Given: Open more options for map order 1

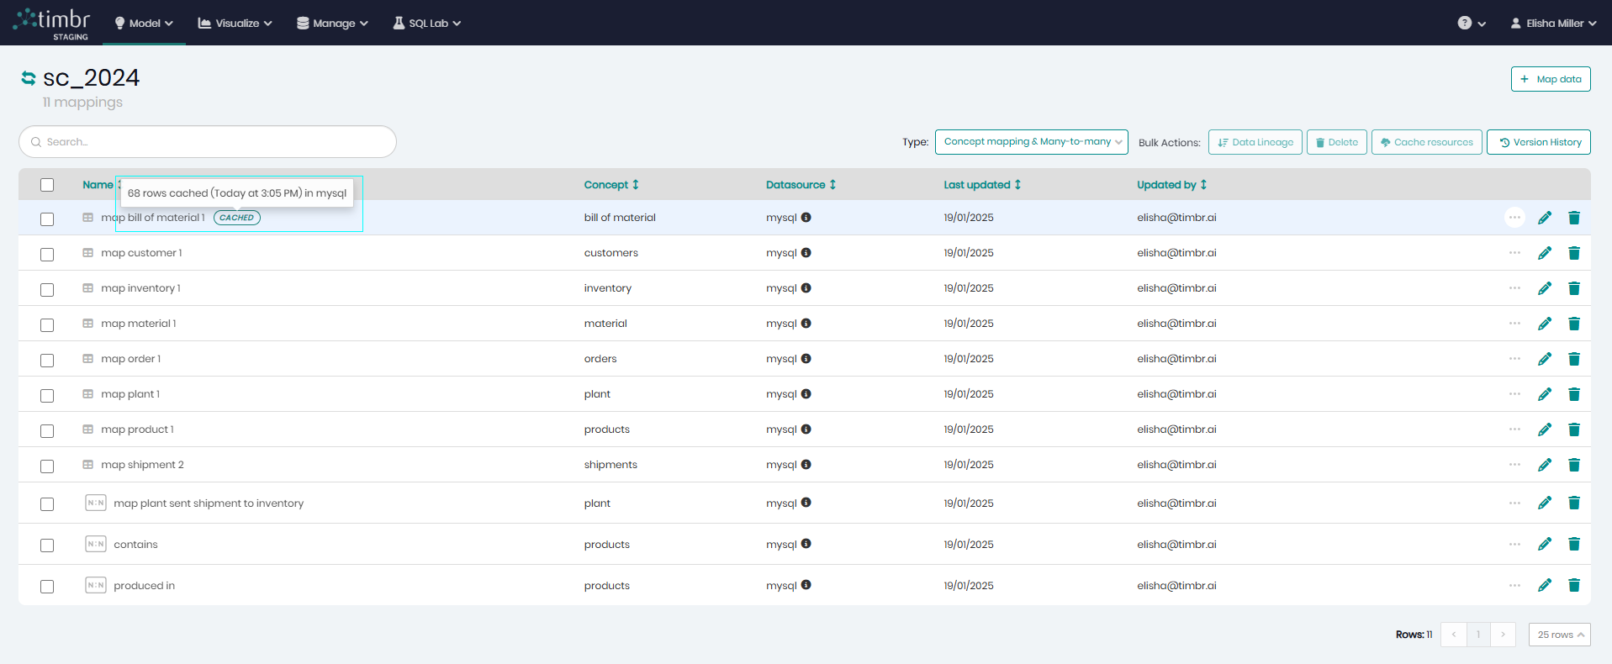Looking at the screenshot, I should (x=1514, y=359).
